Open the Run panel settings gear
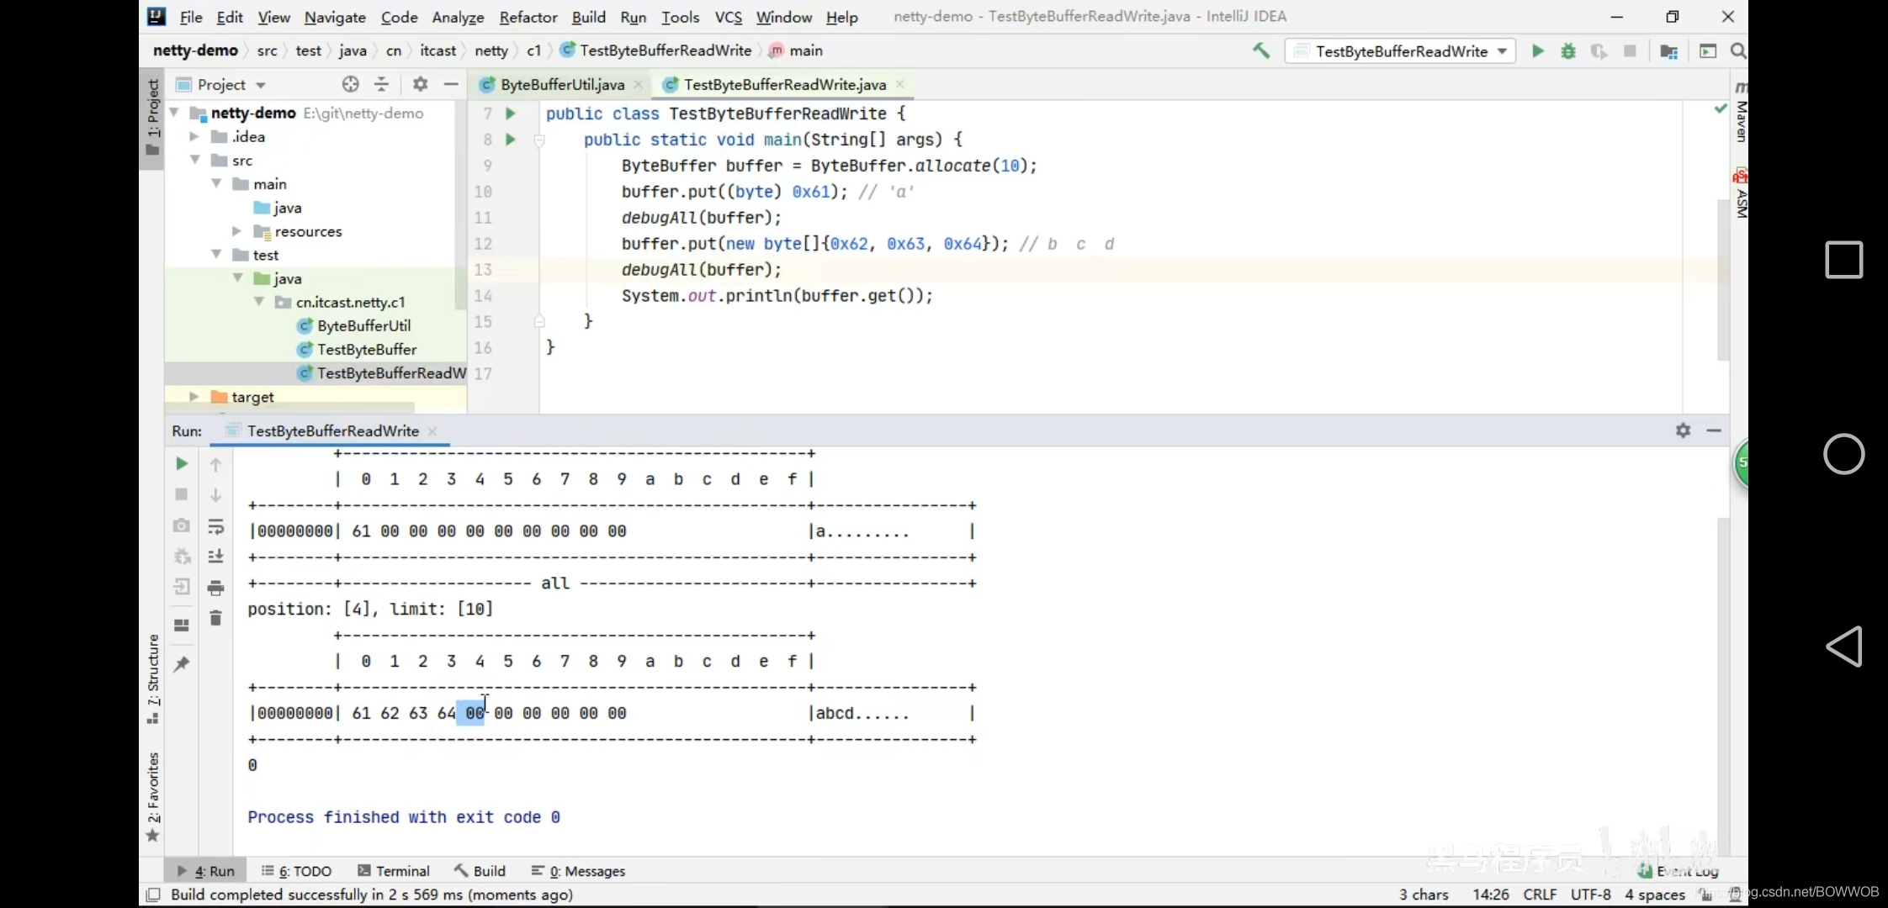Screen dimensions: 1888x908 1683,430
